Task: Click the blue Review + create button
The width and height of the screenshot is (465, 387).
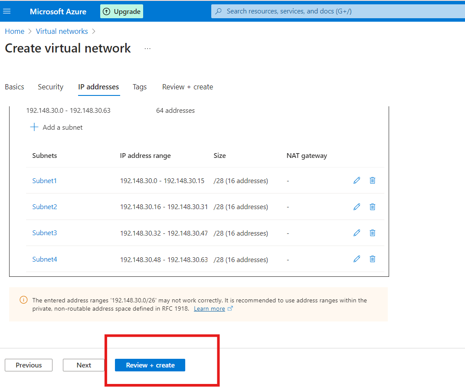Action: pyautogui.click(x=150, y=365)
